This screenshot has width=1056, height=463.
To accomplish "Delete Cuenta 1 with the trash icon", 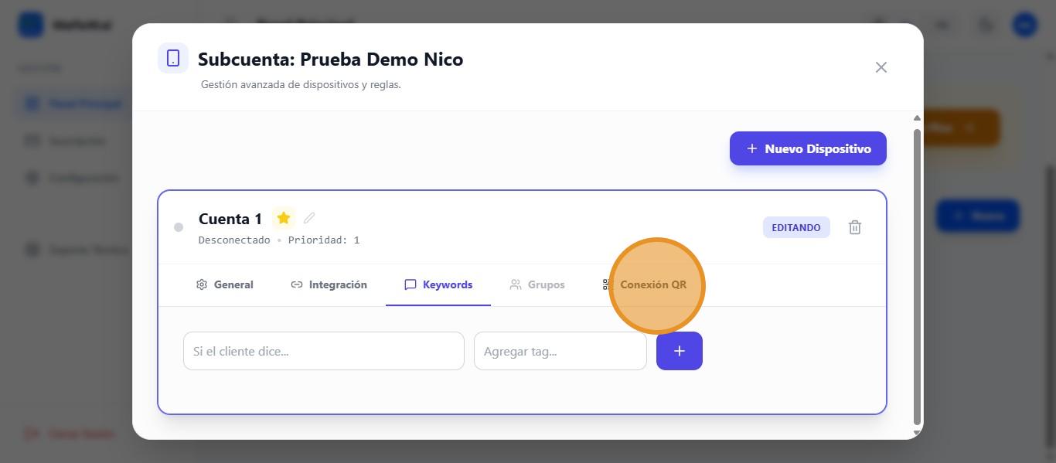I will [x=854, y=227].
